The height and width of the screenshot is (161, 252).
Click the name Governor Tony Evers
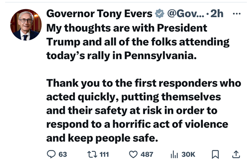(99, 15)
